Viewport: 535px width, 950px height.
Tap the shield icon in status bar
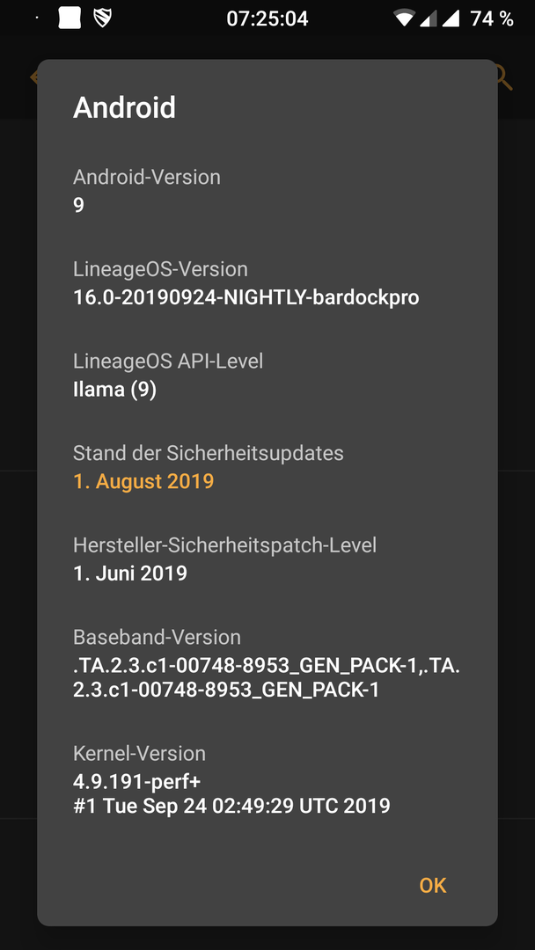tap(103, 18)
